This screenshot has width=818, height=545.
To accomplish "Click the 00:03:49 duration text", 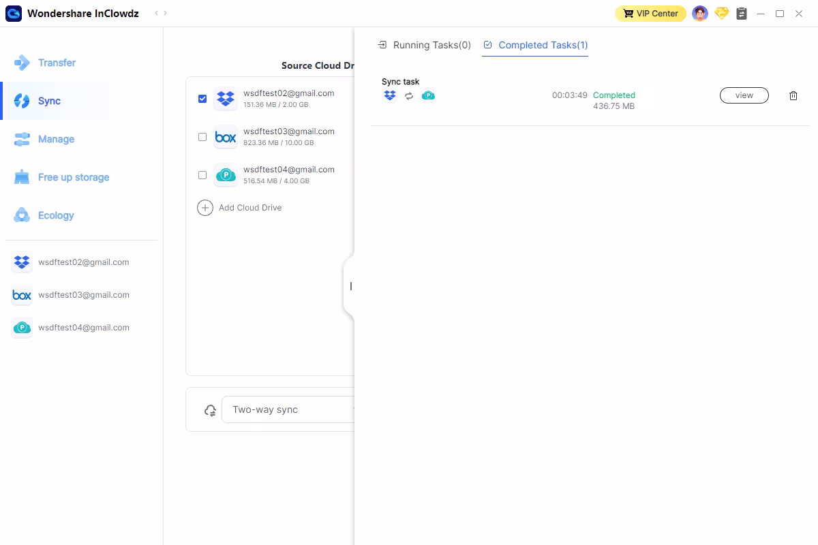I will pyautogui.click(x=569, y=95).
